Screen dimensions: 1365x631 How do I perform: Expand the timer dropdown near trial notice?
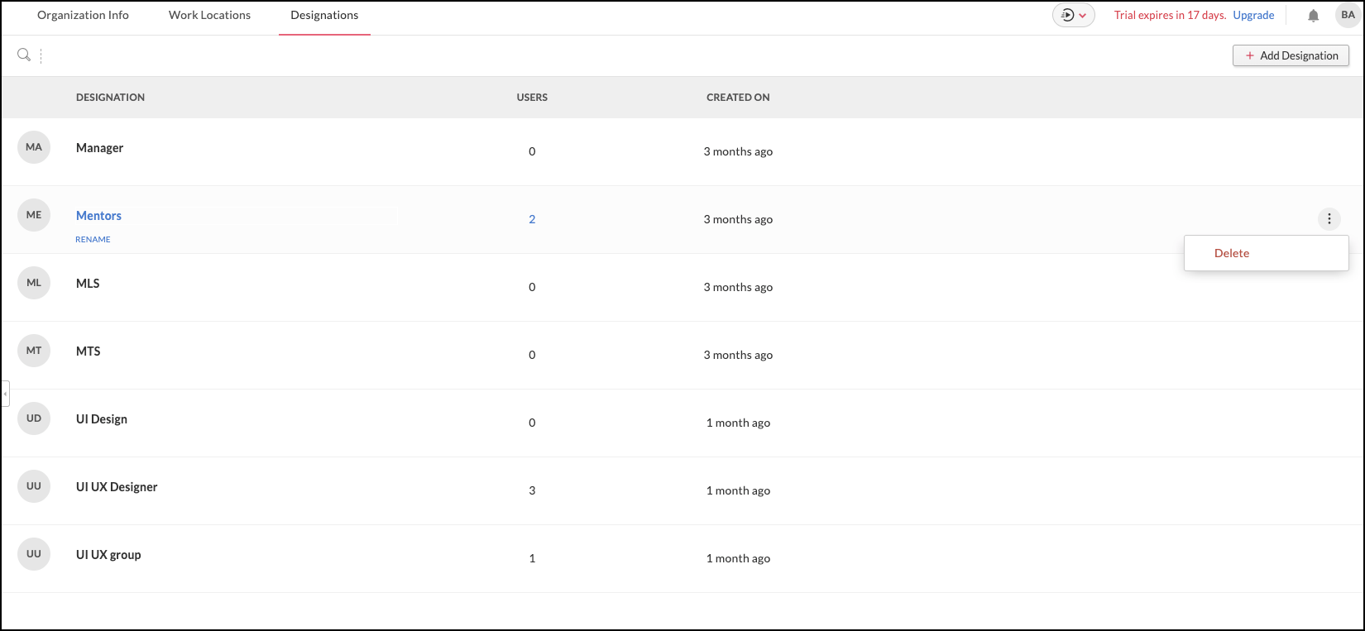click(1074, 15)
